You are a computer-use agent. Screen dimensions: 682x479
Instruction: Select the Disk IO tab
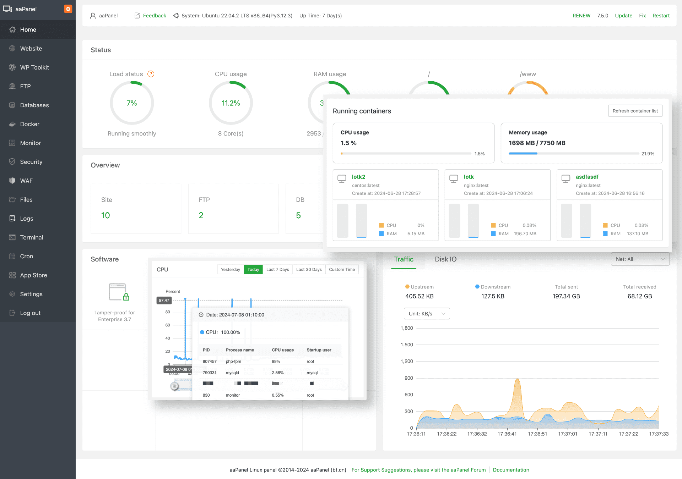445,259
